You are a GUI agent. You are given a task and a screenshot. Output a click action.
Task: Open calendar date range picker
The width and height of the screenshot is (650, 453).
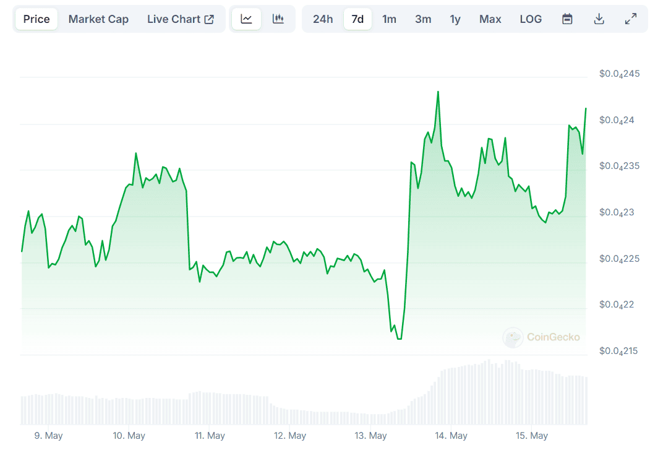click(567, 19)
